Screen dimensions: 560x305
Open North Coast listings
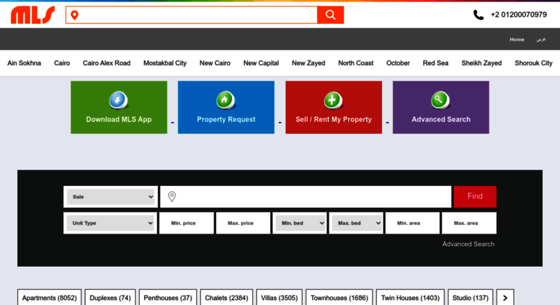click(x=356, y=63)
